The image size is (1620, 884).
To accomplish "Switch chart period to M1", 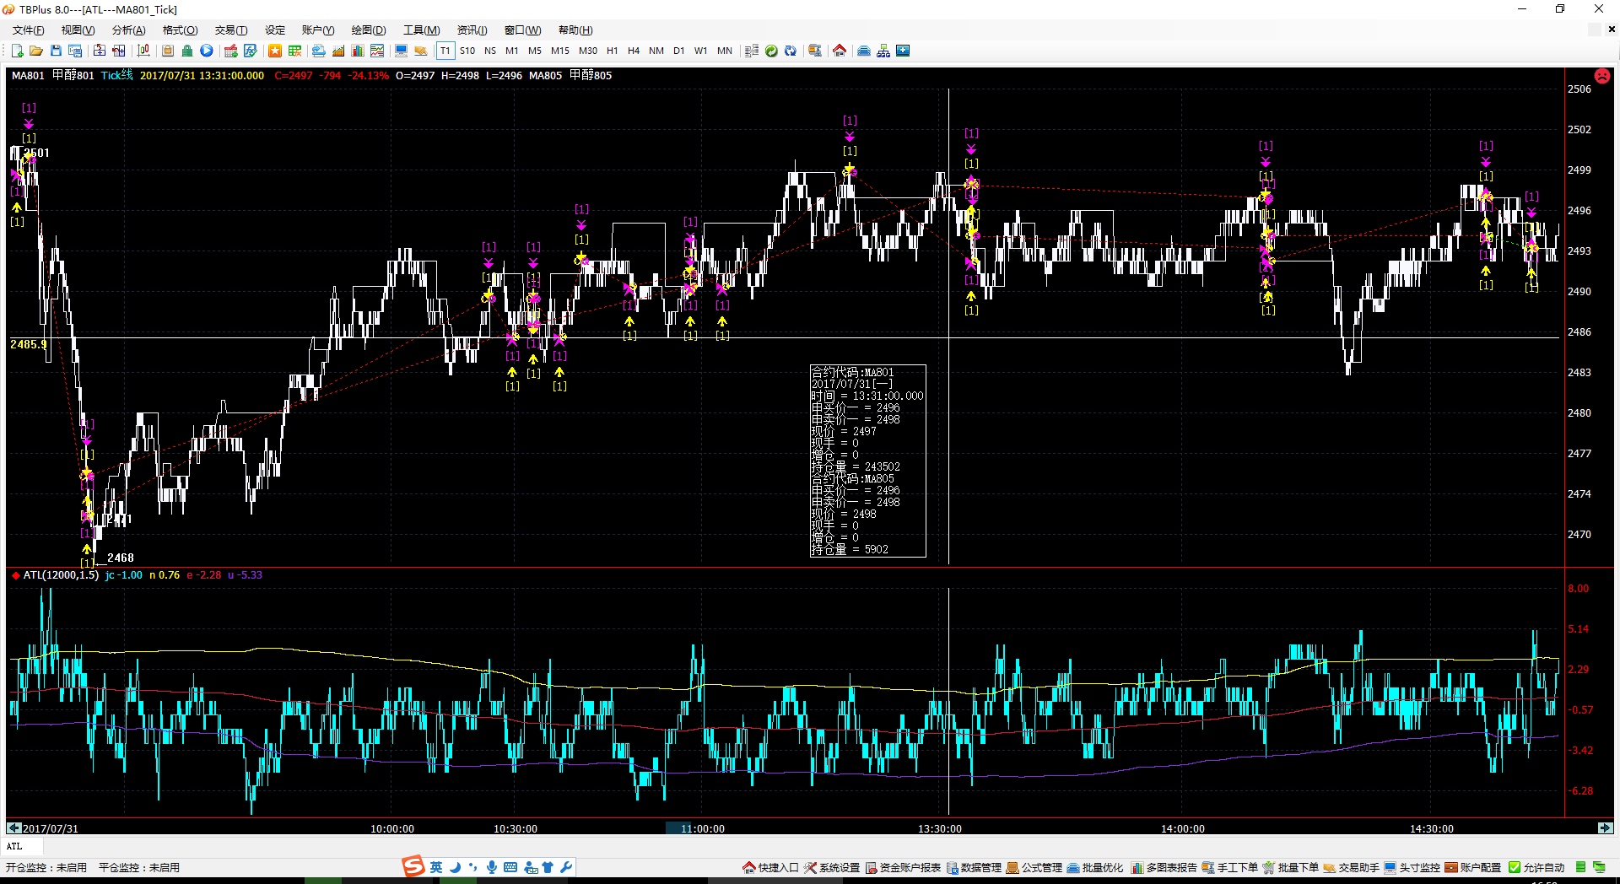I will point(512,51).
